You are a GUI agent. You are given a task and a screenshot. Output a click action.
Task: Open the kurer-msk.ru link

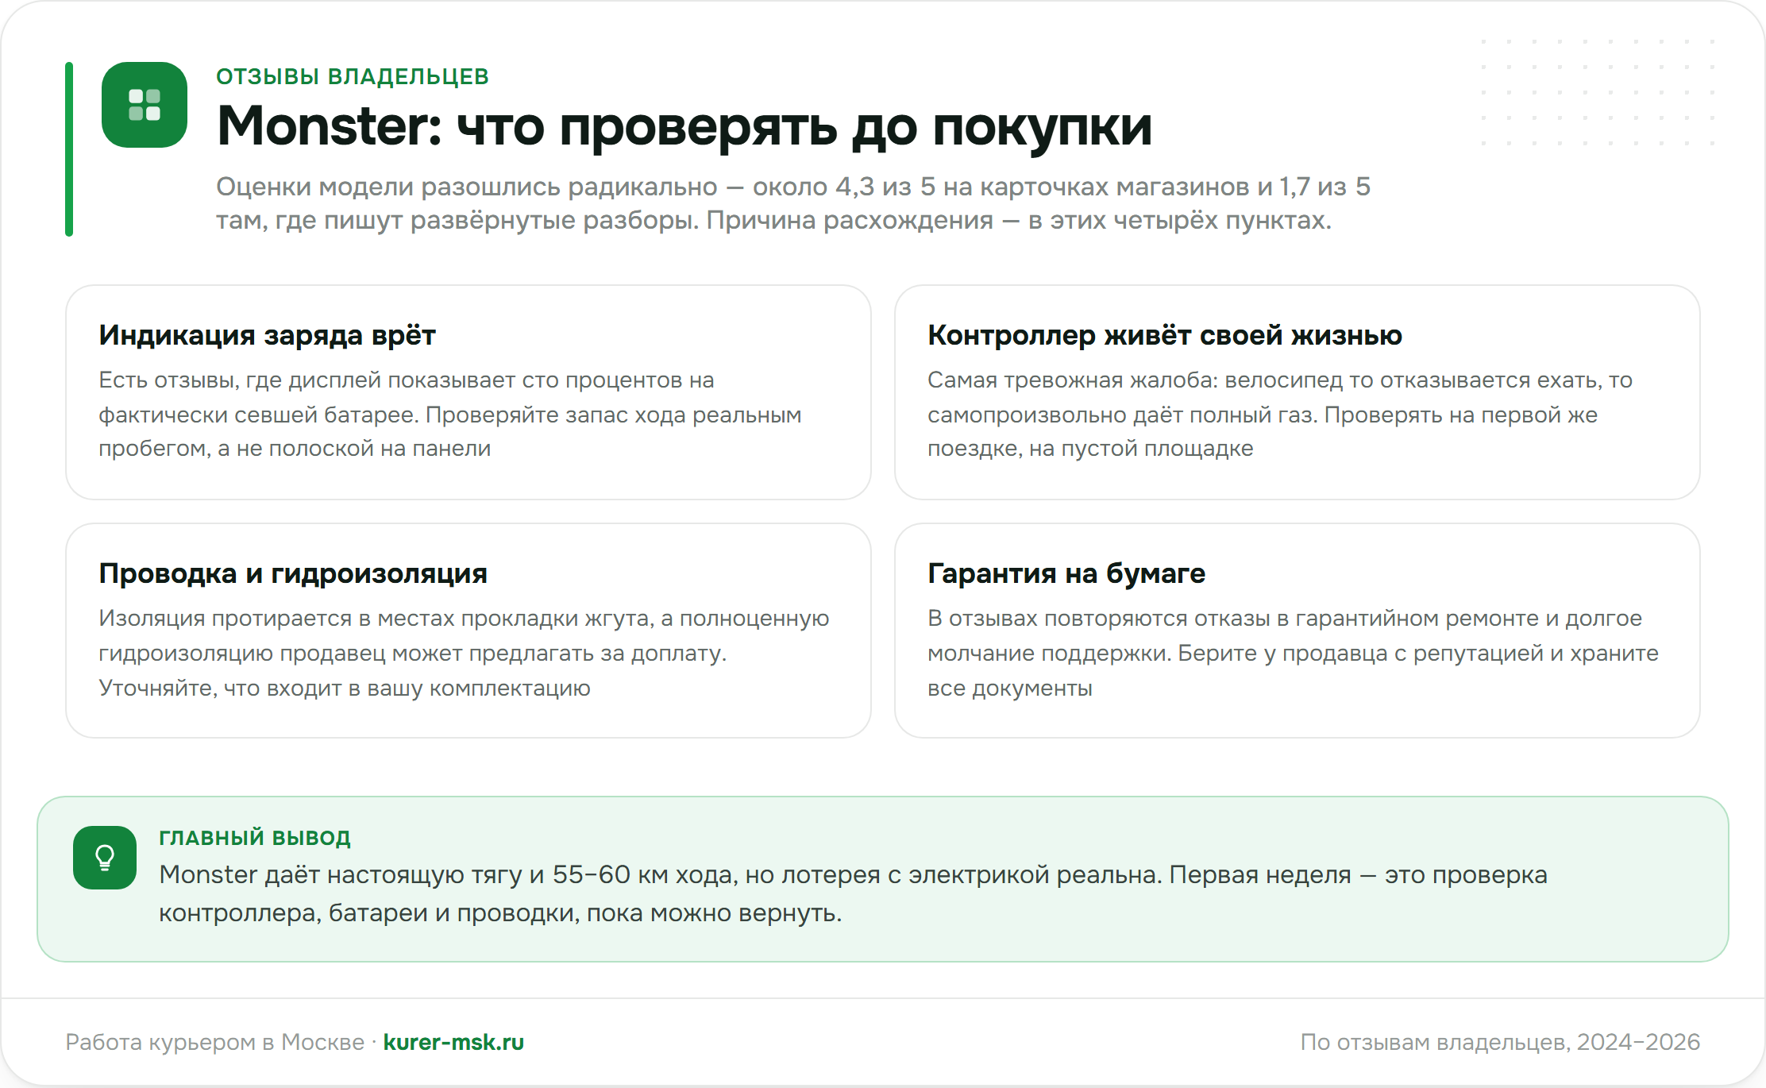453,1042
